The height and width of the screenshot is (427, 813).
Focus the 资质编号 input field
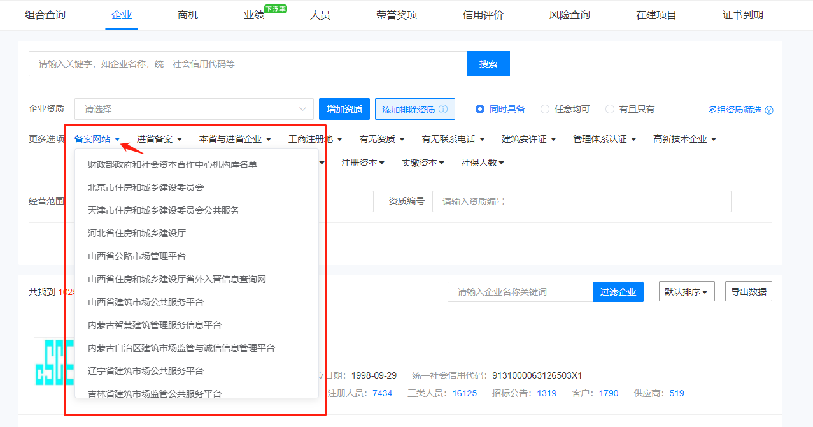pyautogui.click(x=581, y=201)
